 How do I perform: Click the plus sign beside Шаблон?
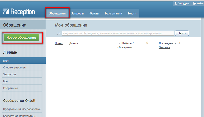pyautogui.click(x=119, y=43)
